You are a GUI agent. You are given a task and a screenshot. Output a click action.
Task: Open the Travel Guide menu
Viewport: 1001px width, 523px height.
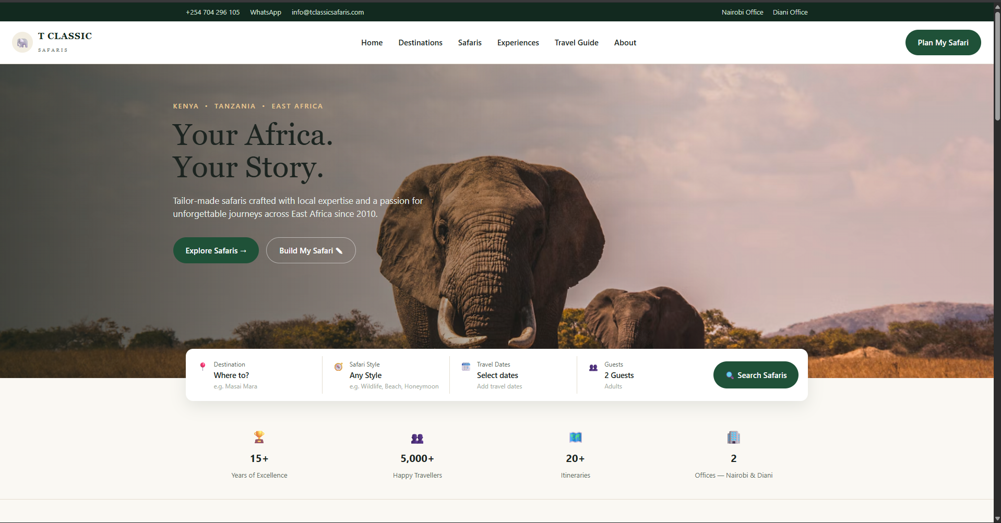(x=576, y=43)
